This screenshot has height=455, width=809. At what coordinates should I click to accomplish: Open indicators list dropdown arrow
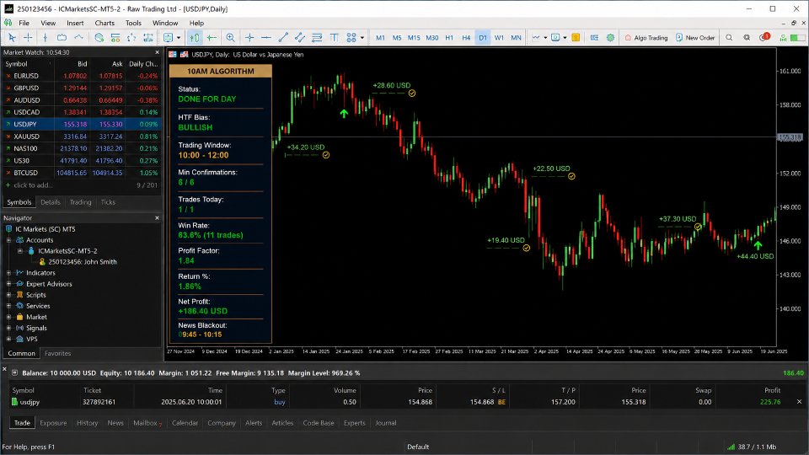545,38
